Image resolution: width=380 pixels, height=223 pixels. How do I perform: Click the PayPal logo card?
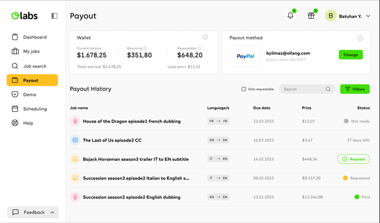(x=245, y=56)
